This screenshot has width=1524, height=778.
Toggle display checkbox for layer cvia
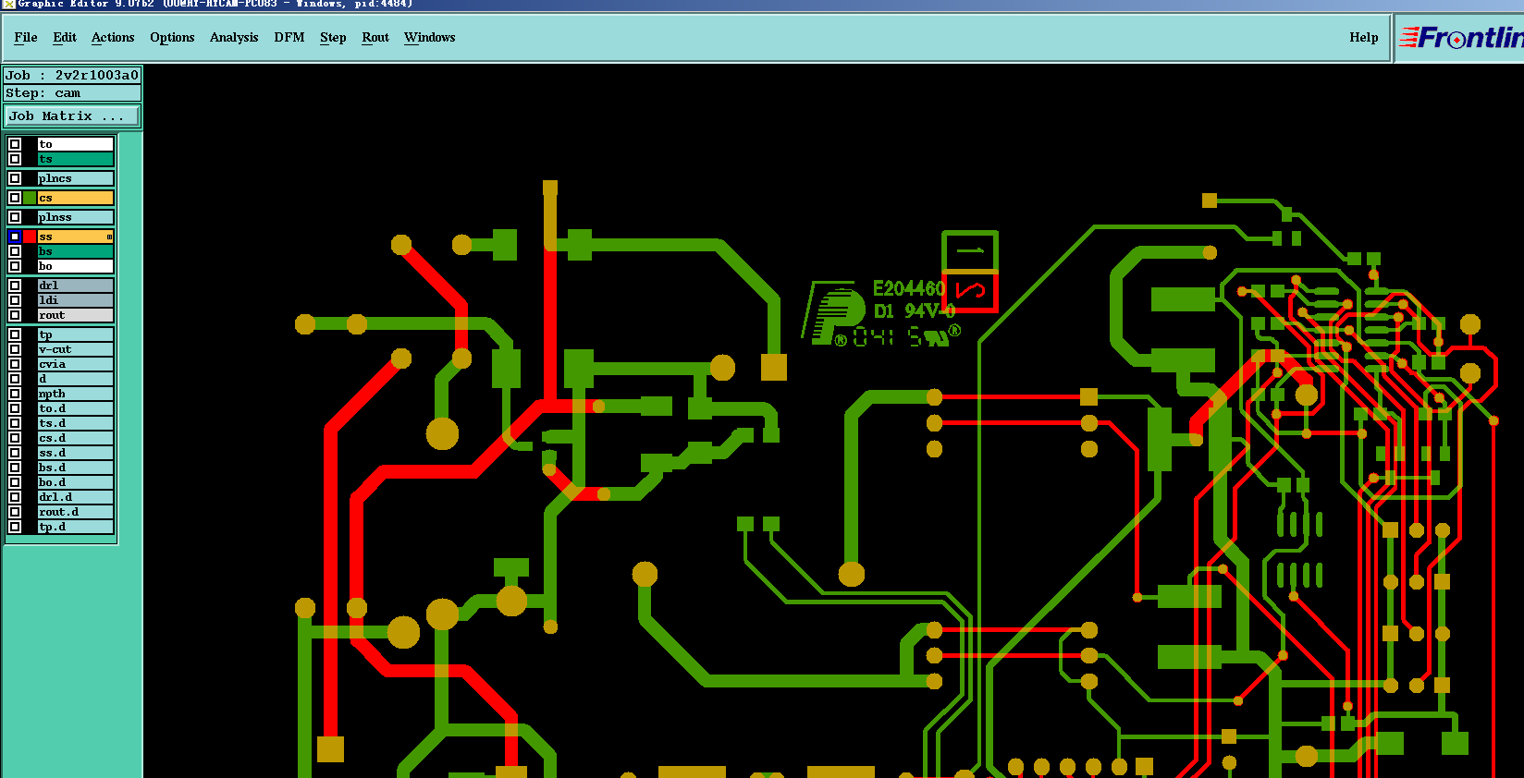pyautogui.click(x=15, y=364)
